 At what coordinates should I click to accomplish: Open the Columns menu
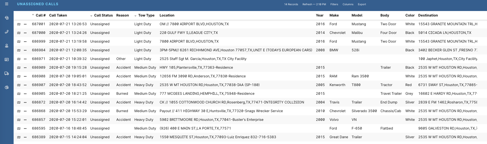(348, 4)
